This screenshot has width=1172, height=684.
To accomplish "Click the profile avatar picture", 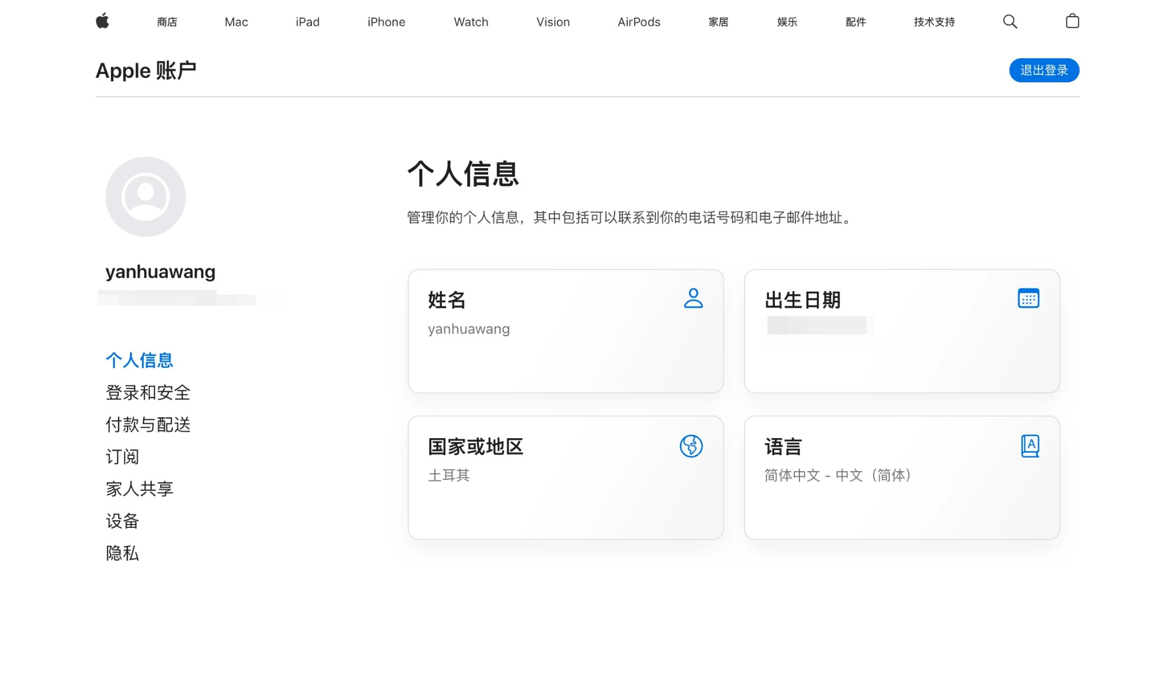I will coord(145,197).
